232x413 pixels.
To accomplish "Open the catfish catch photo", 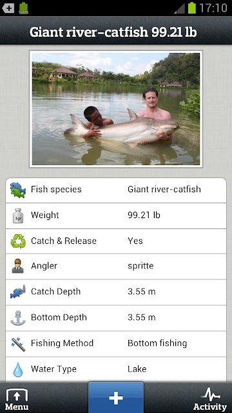I will pos(116,109).
